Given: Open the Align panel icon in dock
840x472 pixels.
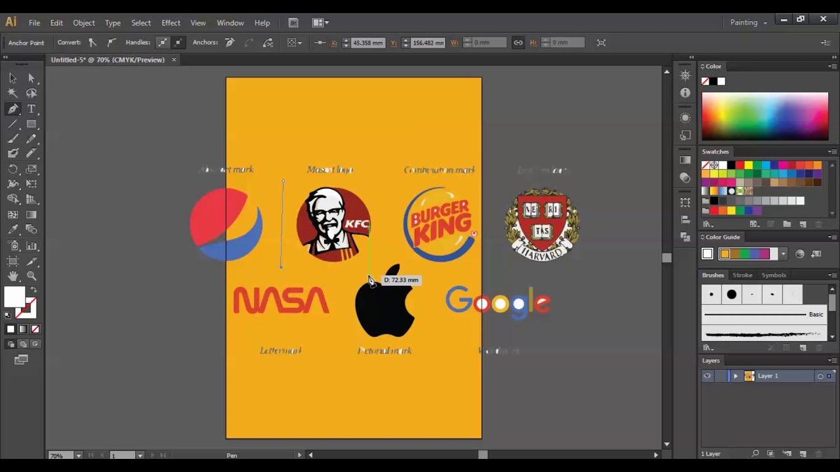Looking at the screenshot, I should [685, 220].
